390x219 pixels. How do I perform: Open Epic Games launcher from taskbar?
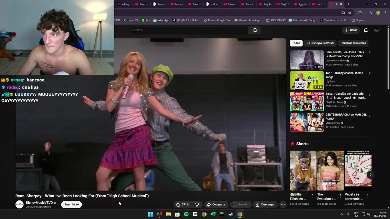point(222,214)
